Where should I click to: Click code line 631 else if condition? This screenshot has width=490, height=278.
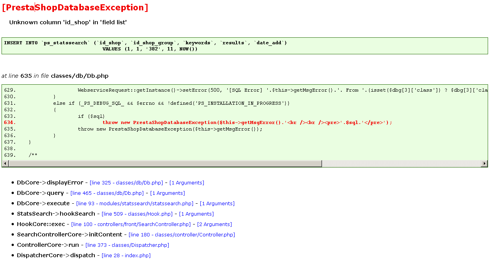pyautogui.click(x=171, y=103)
